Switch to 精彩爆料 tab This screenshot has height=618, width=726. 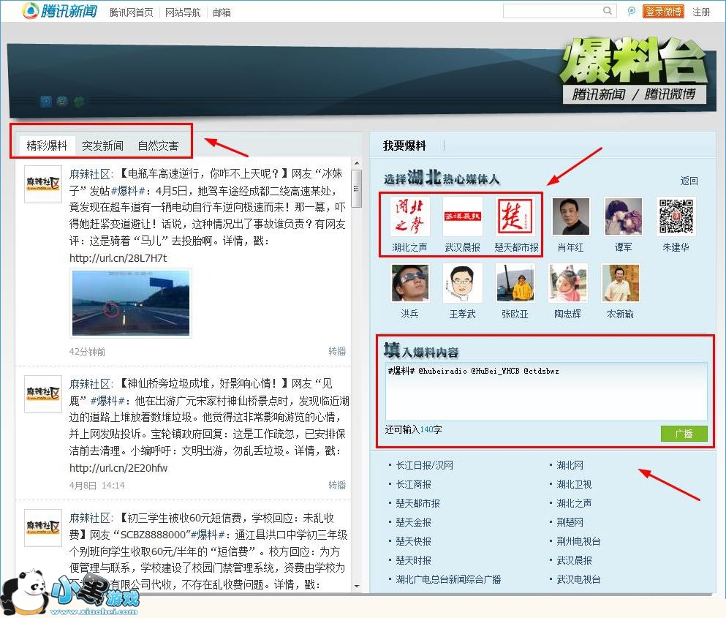(x=48, y=146)
